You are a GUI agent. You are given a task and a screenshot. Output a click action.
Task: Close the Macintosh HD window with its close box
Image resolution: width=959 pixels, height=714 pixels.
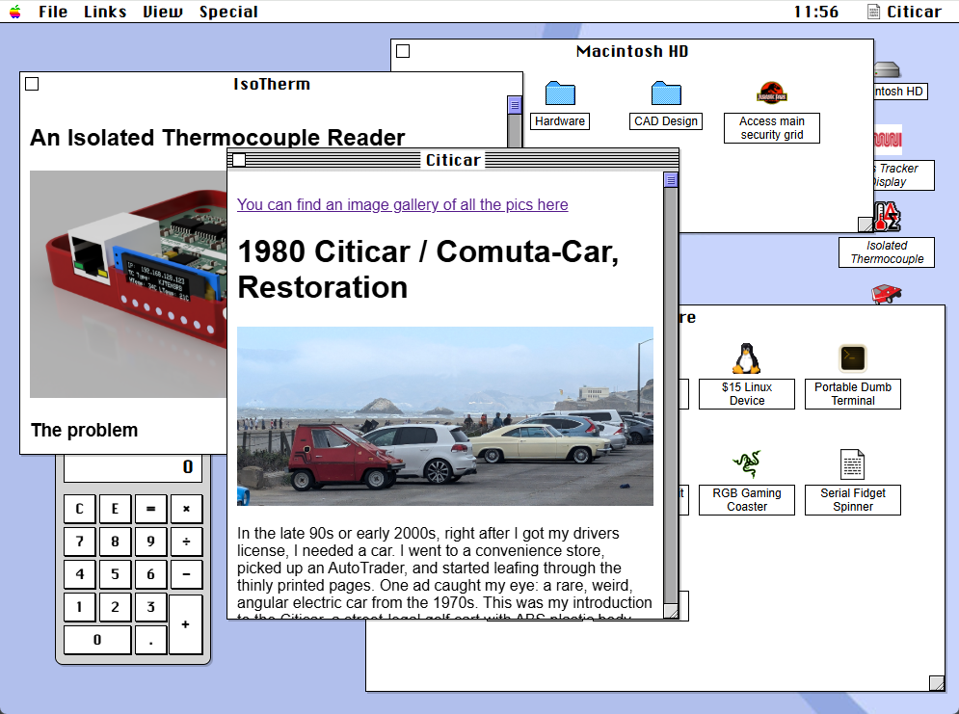(403, 51)
